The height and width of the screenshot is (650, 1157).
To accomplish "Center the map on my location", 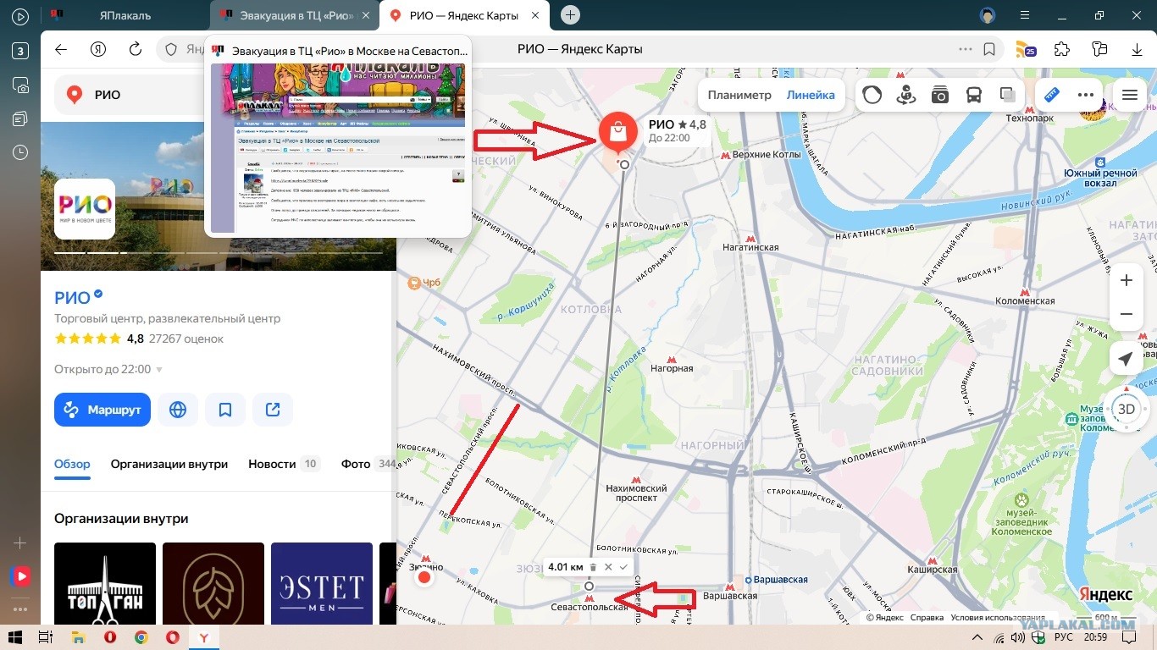I will point(1126,360).
